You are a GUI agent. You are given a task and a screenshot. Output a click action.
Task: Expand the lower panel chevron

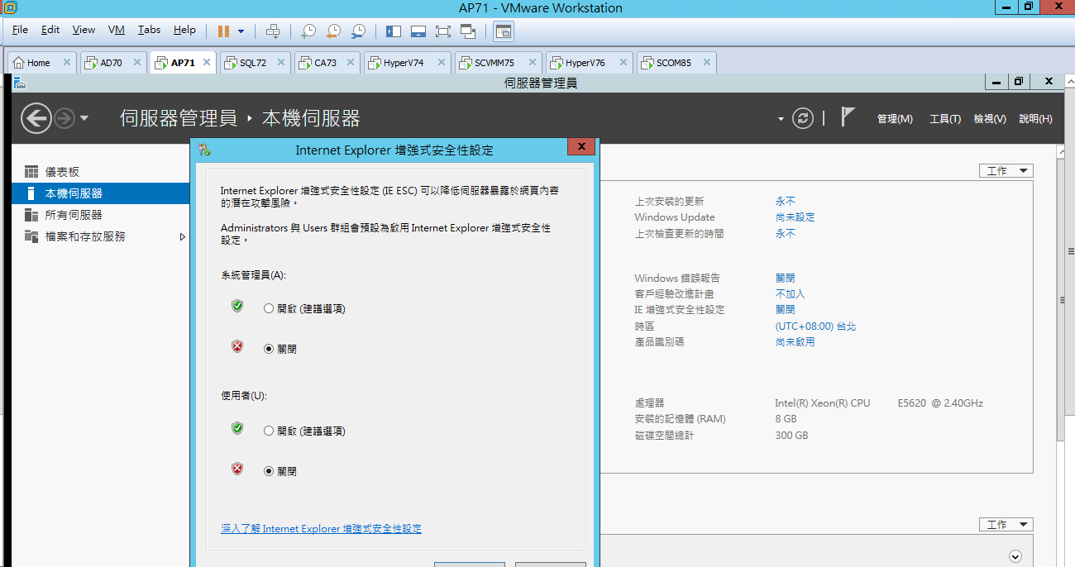pos(1015,557)
